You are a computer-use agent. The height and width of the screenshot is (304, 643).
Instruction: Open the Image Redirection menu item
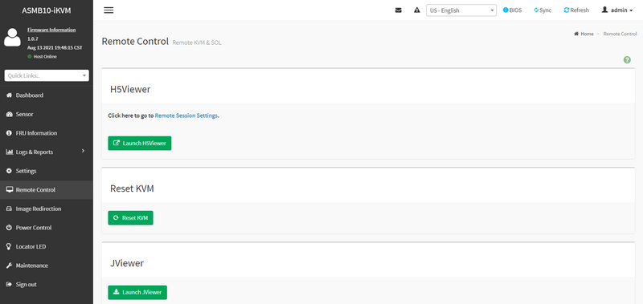(x=47, y=209)
